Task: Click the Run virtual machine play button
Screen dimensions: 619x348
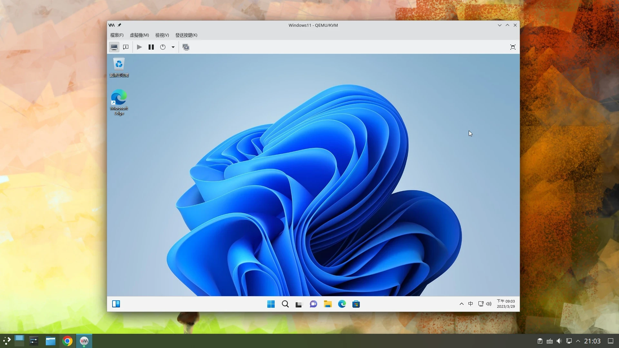Action: tap(139, 47)
